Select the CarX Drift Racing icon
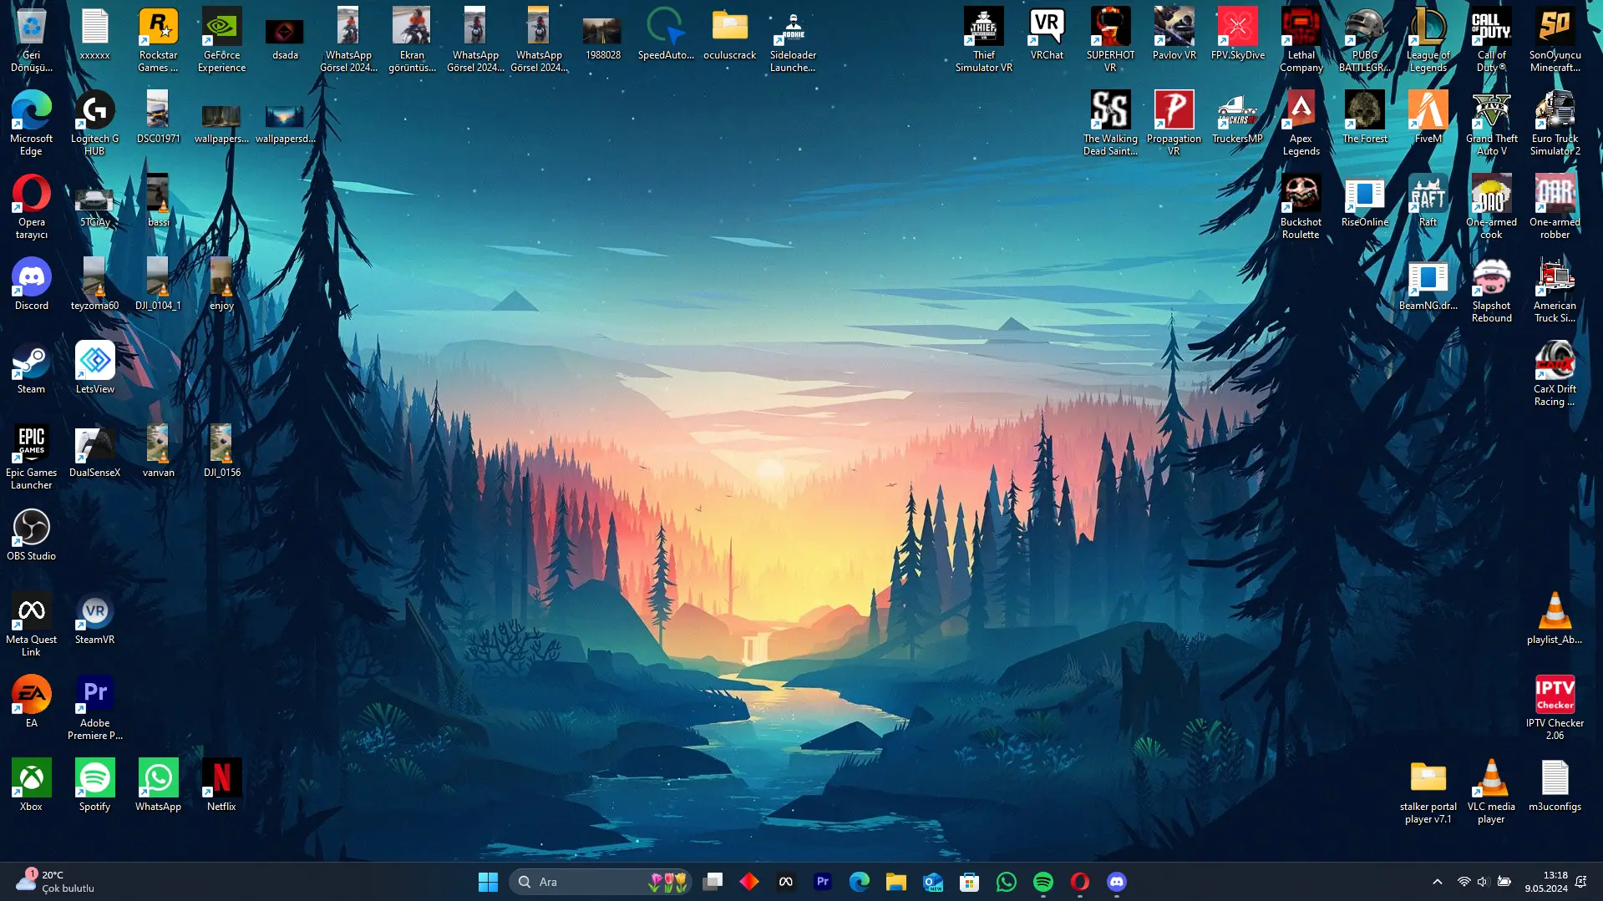 [x=1555, y=373]
